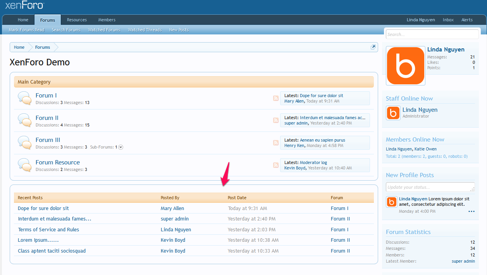This screenshot has width=487, height=275.
Task: Open the Linda Nguyen account menu
Action: pyautogui.click(x=421, y=20)
